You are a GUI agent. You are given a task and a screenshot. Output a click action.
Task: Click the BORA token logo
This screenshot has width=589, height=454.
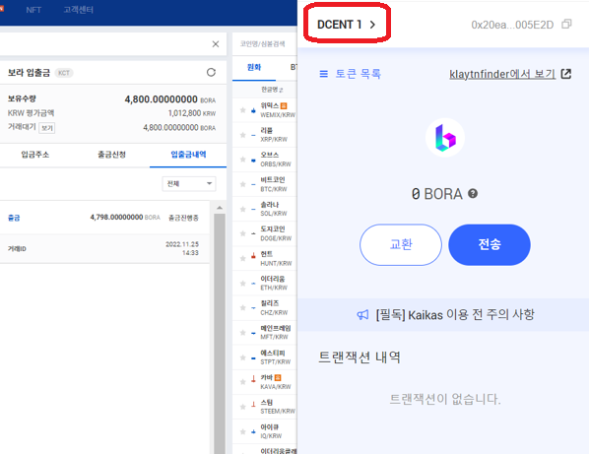(x=445, y=138)
